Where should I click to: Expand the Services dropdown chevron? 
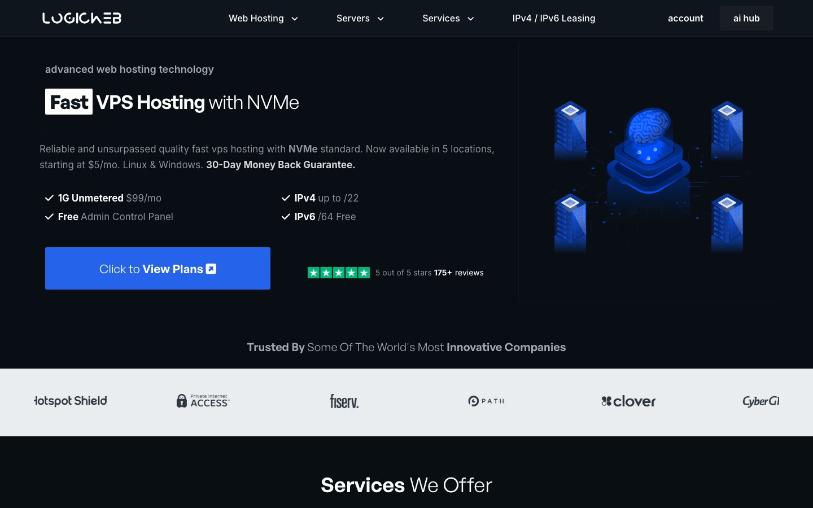click(471, 19)
